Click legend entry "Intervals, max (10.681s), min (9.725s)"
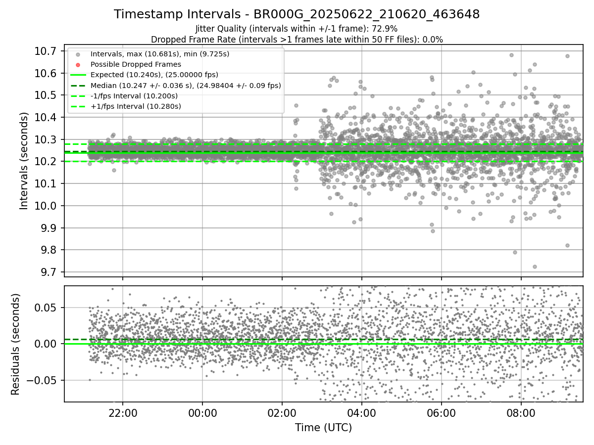 coord(160,53)
